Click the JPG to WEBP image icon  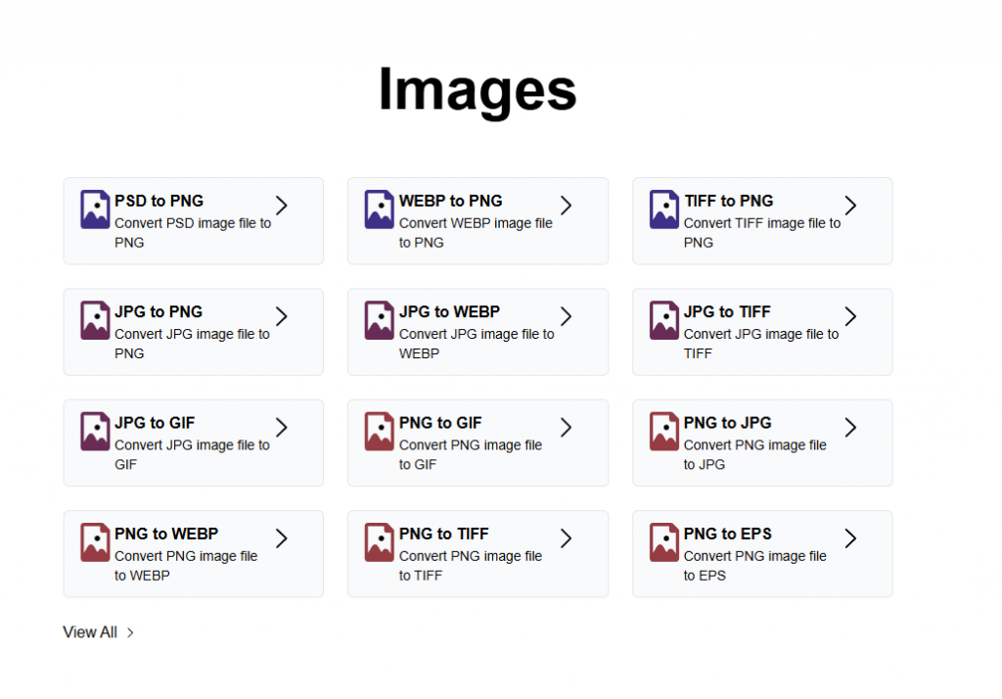point(380,320)
